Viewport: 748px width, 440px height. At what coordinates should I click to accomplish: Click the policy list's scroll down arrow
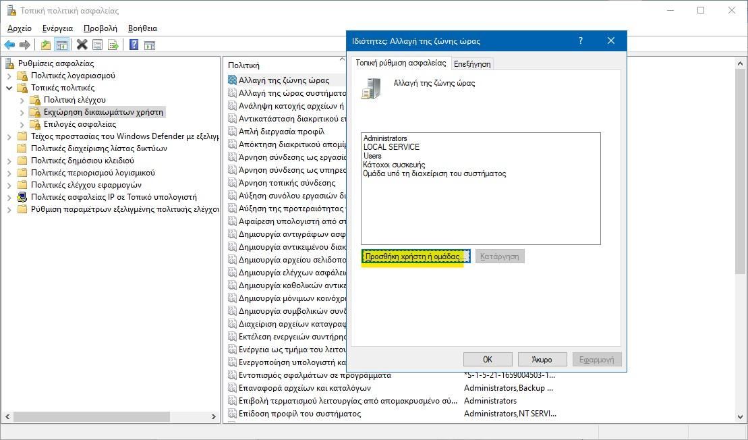[740, 416]
